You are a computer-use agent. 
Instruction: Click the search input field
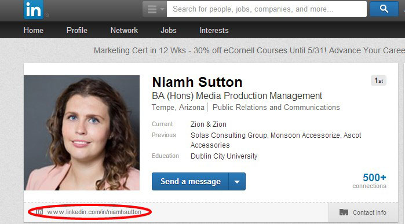coord(267,9)
